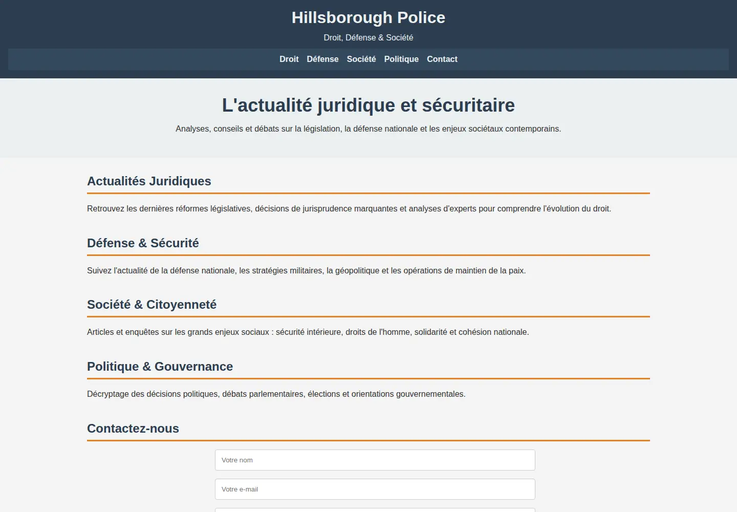Select Société in the navigation bar
This screenshot has width=737, height=512.
361,59
